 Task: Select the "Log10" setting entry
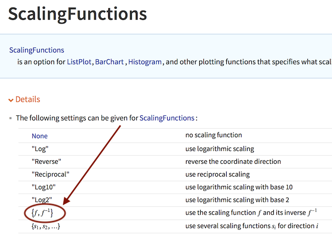43,187
